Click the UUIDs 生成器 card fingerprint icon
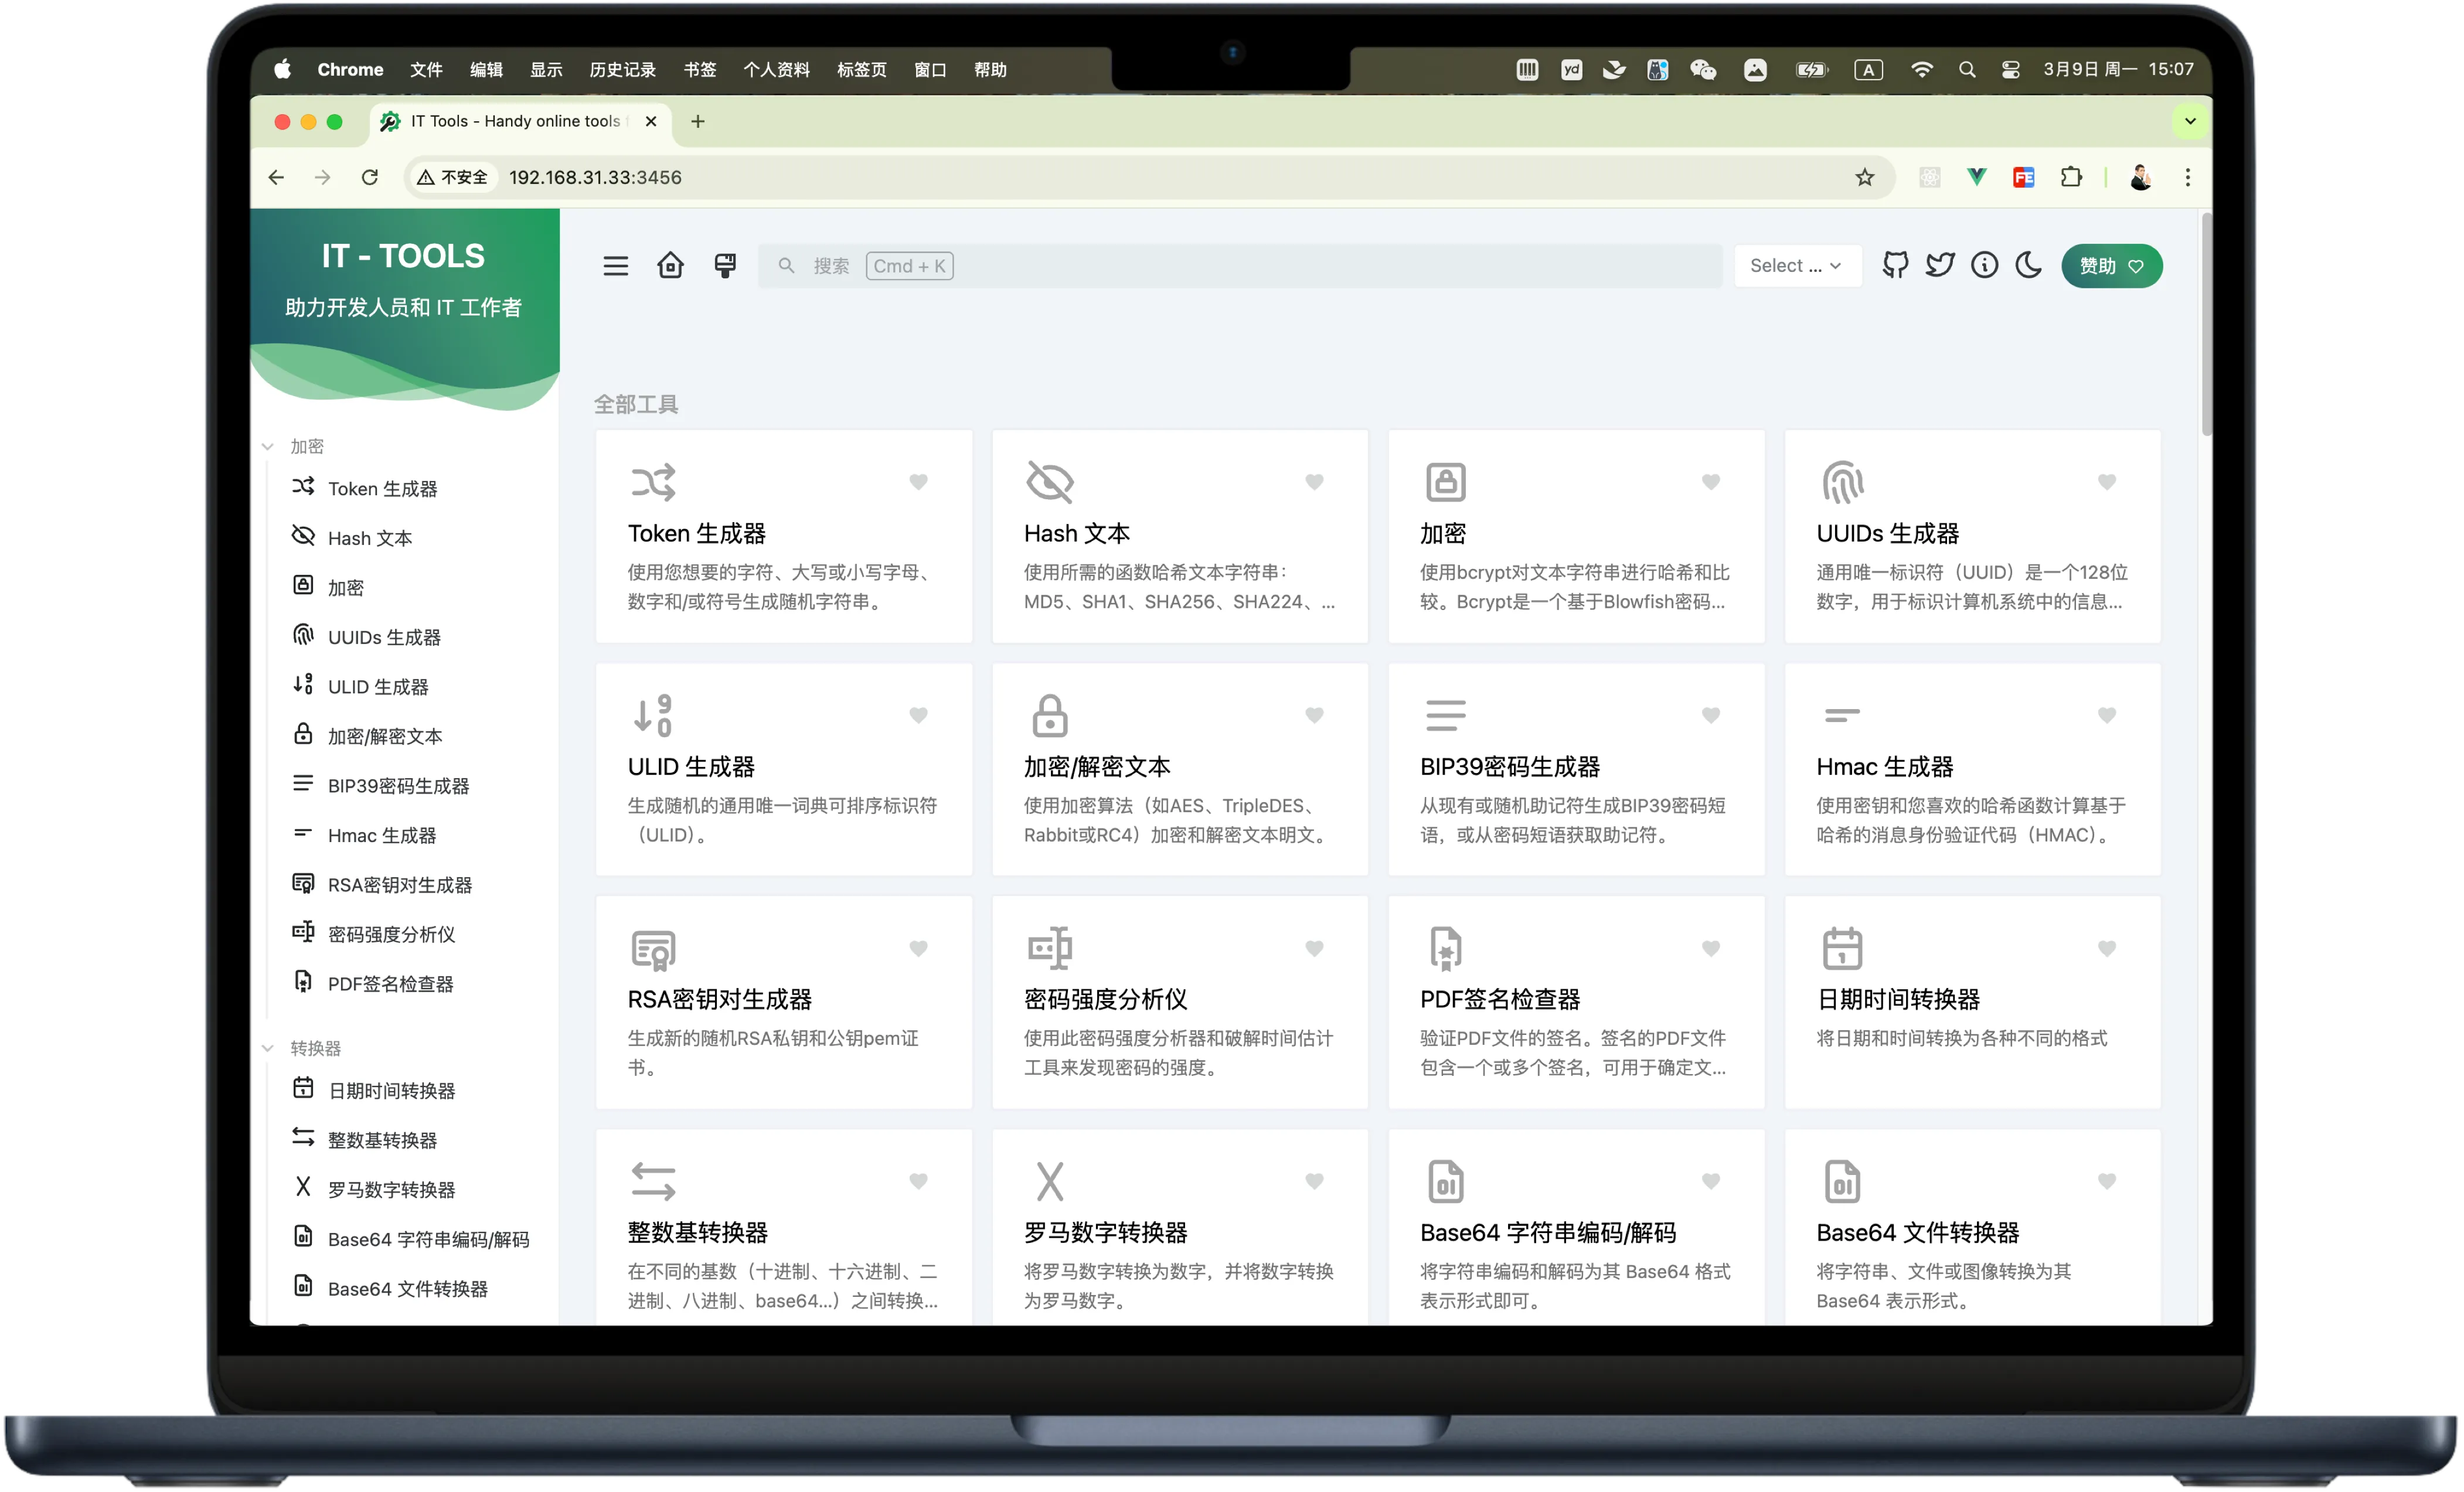This screenshot has height=1492, width=2464. [x=1842, y=482]
